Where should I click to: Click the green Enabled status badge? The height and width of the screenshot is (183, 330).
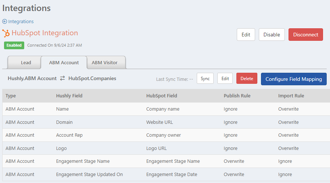(14, 45)
